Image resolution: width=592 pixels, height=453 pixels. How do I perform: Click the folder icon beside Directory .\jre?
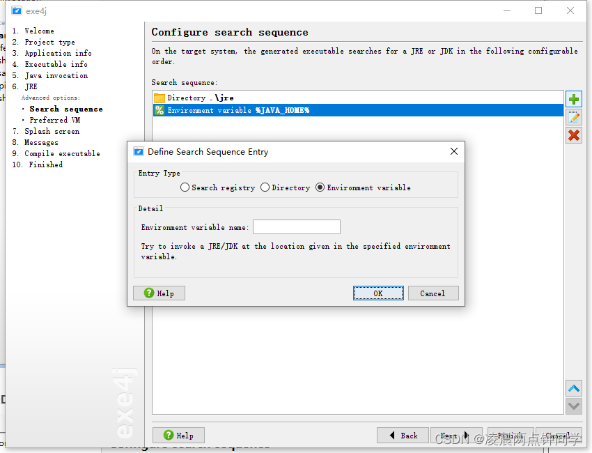pos(159,98)
